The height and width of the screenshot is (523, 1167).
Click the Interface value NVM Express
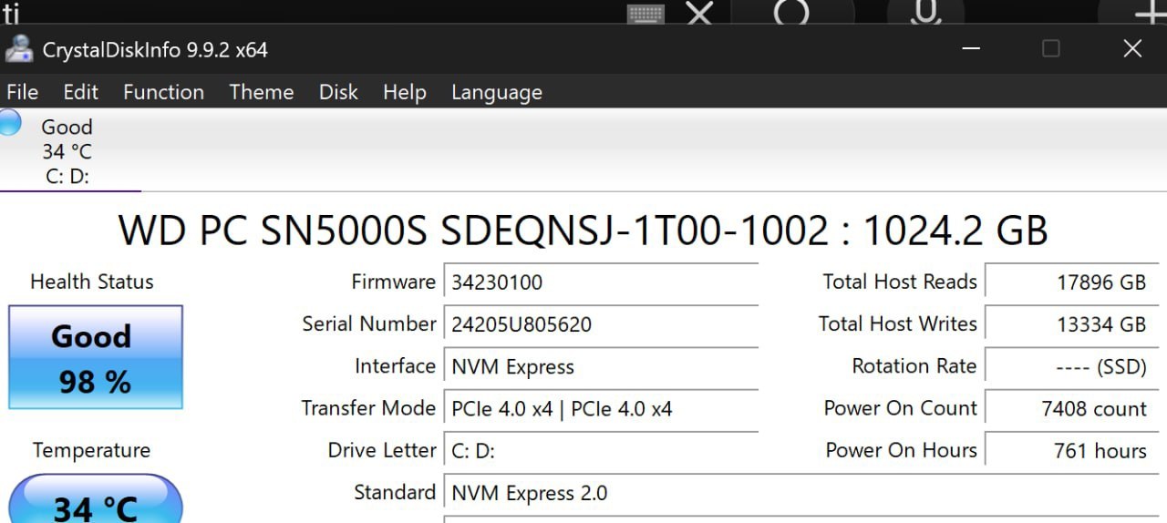coord(601,366)
